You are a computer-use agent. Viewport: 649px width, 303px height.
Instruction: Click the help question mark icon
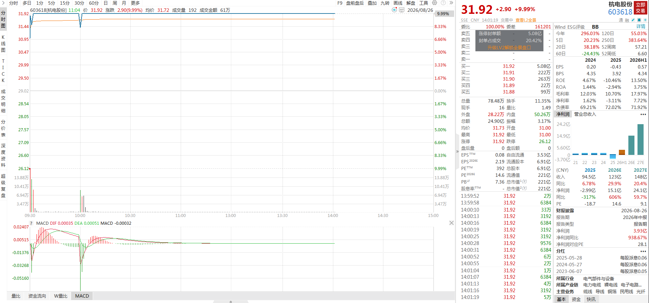(x=443, y=3)
